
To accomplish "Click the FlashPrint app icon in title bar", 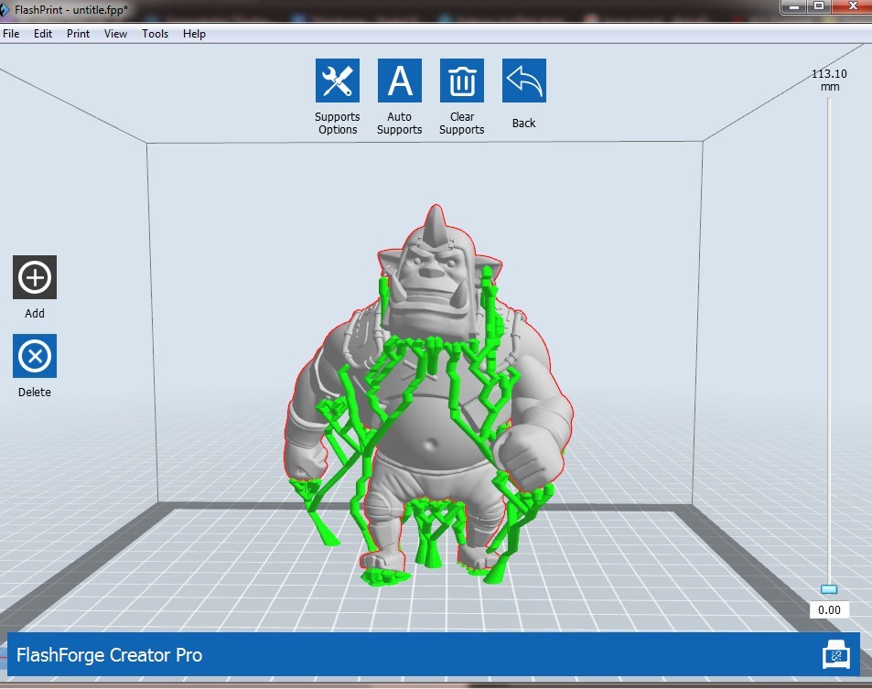I will coord(5,9).
